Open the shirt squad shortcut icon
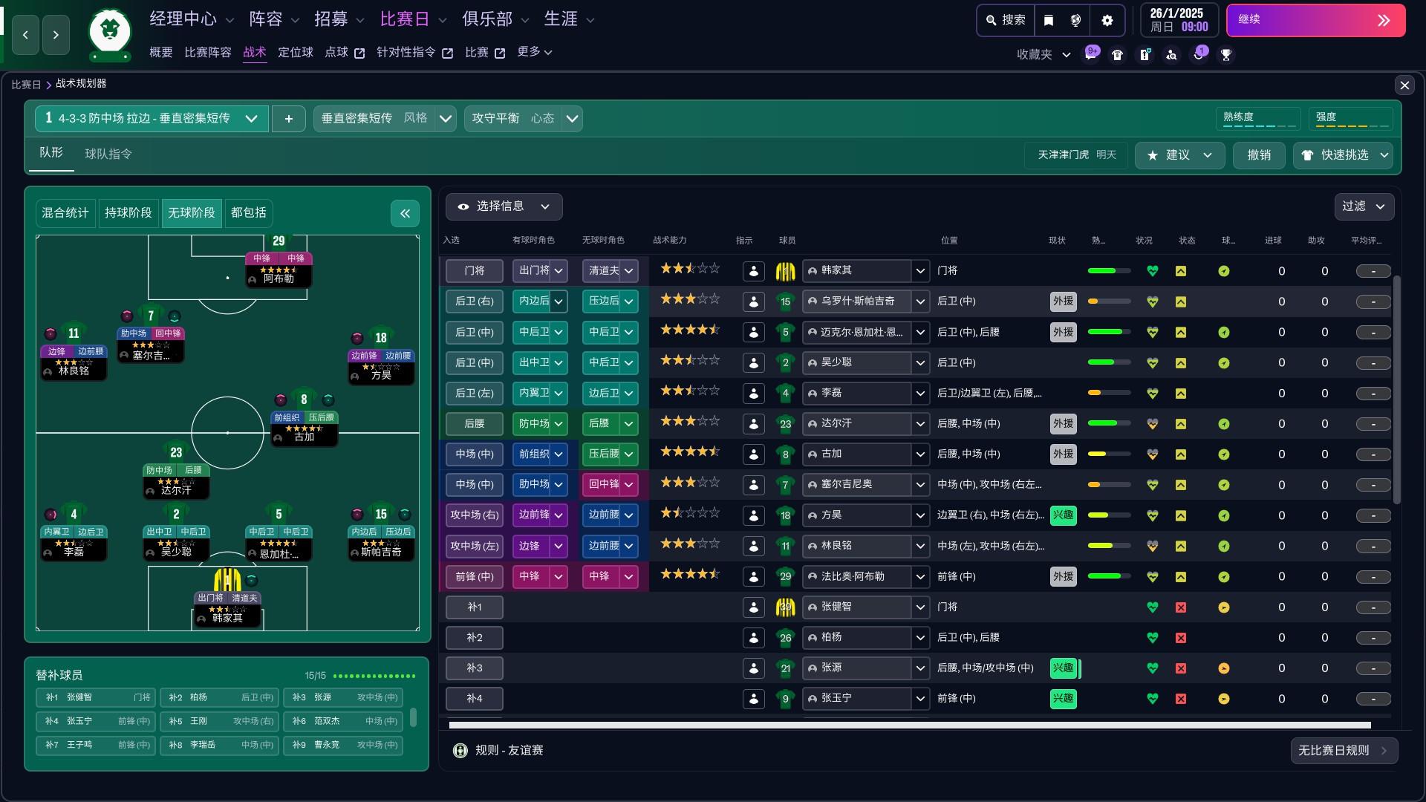 (x=1118, y=54)
